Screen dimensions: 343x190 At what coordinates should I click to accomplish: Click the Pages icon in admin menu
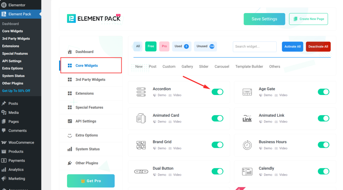pyautogui.click(x=4, y=121)
